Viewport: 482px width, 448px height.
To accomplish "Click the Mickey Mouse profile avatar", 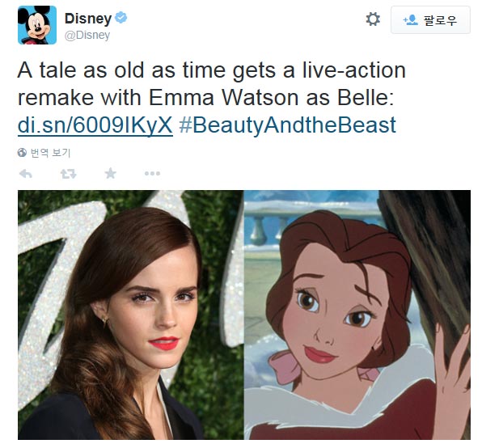I will tap(37, 25).
